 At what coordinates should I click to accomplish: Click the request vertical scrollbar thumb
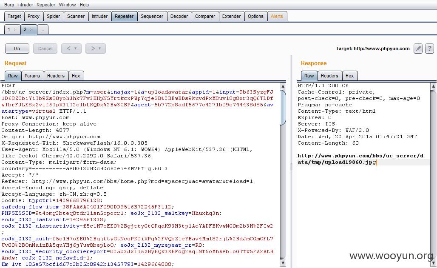283,108
